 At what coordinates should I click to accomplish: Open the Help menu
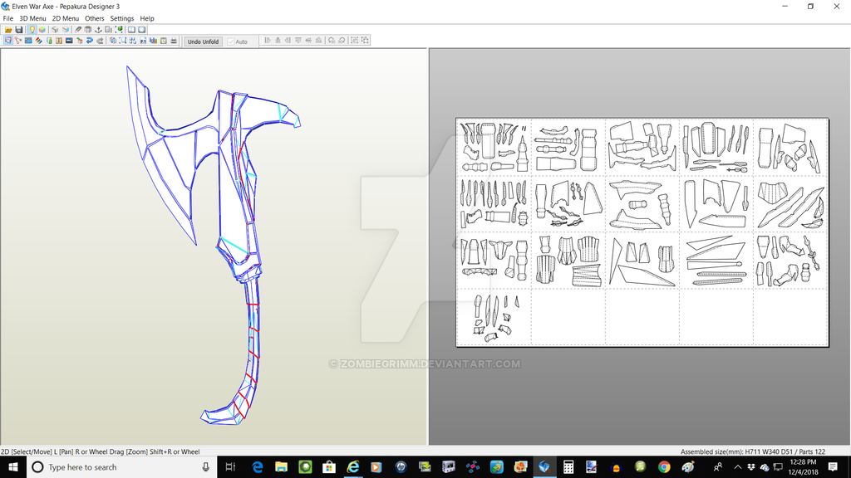tap(147, 18)
